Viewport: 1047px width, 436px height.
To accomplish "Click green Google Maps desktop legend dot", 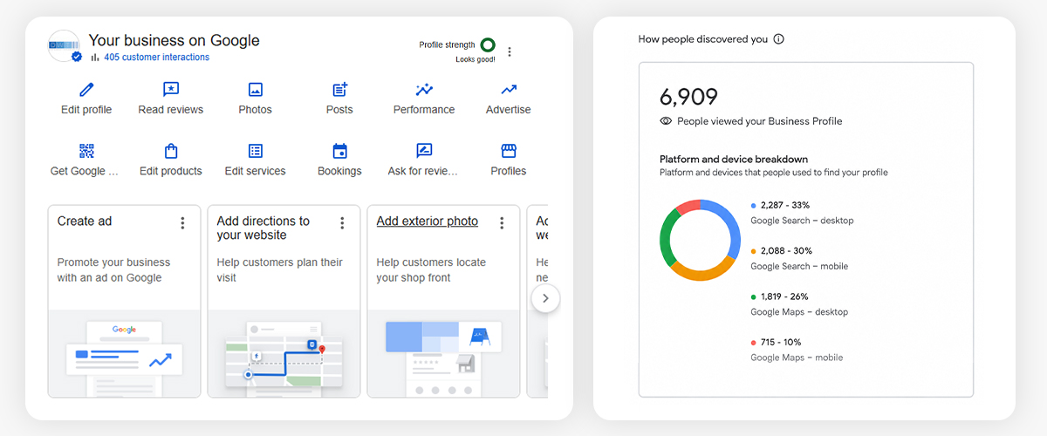I will [754, 296].
